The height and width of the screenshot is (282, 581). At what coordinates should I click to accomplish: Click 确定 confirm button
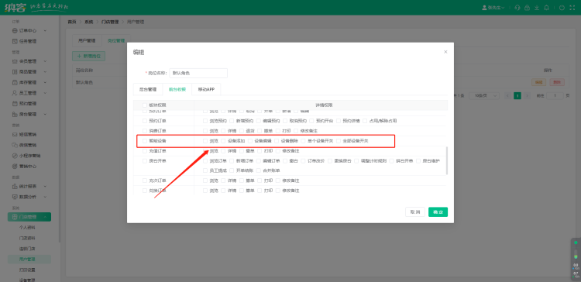(x=438, y=212)
